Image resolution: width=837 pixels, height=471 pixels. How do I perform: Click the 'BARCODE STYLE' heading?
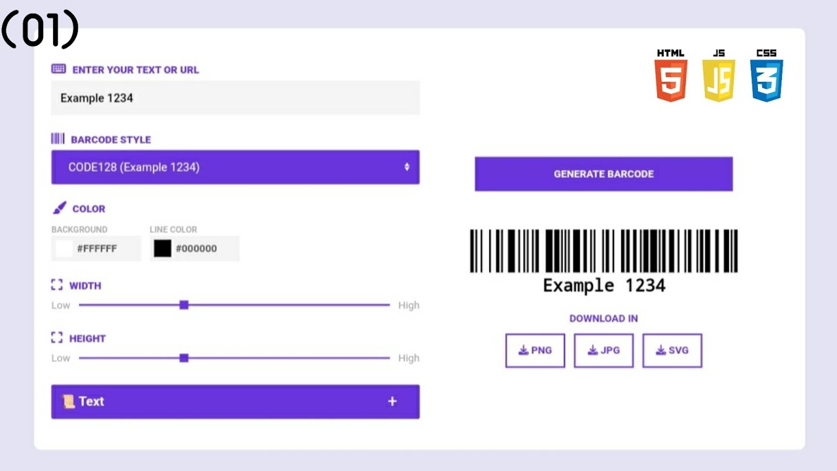(x=111, y=139)
